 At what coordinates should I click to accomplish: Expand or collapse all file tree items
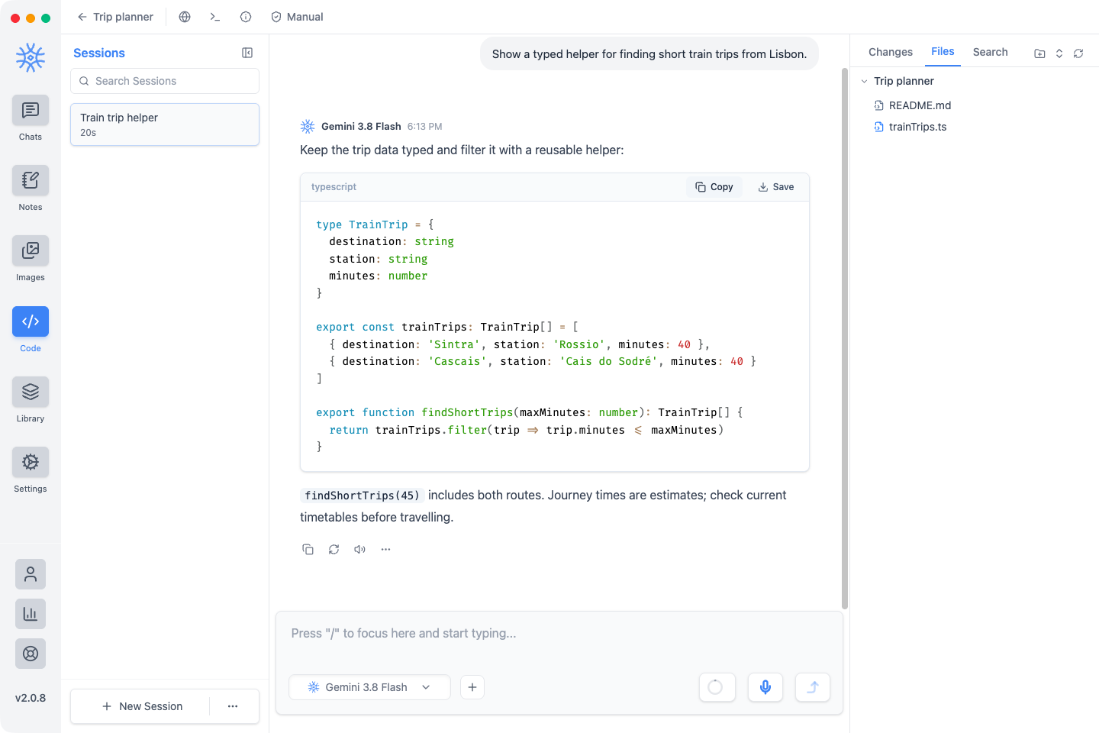tap(1059, 53)
